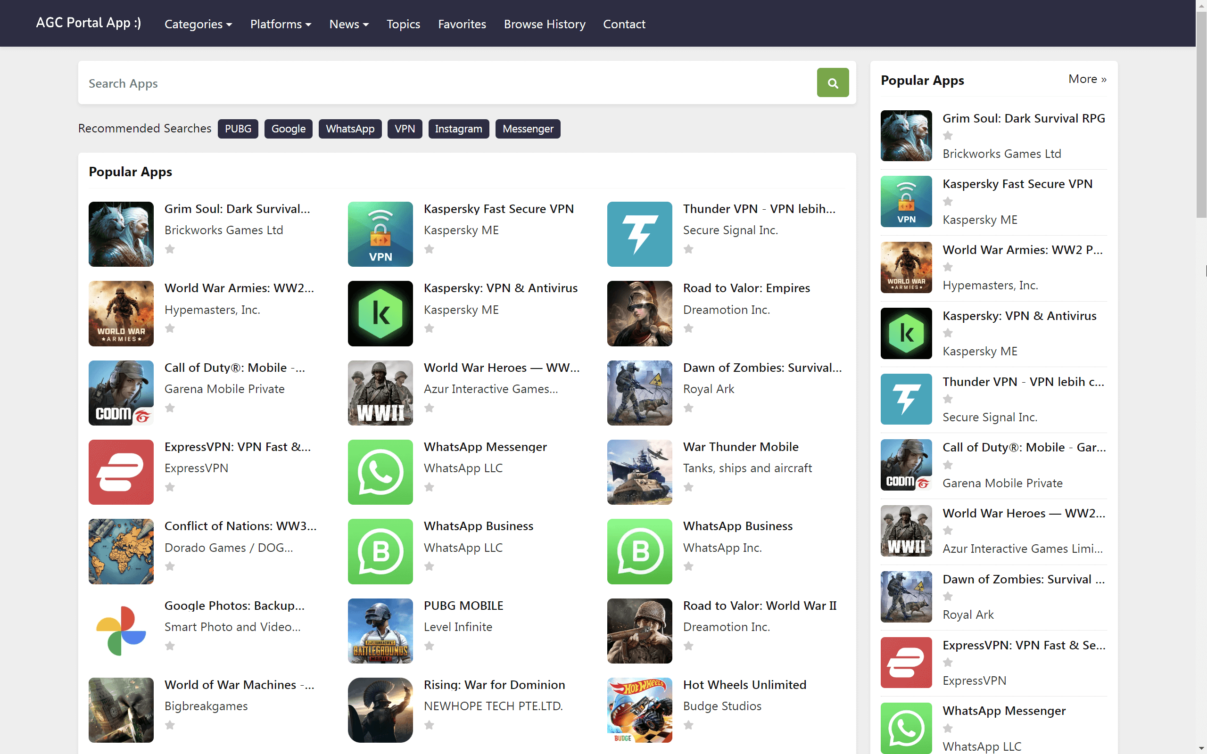The height and width of the screenshot is (754, 1207).
Task: Toggle favorite star for Thunder VPN in main list
Action: click(688, 249)
